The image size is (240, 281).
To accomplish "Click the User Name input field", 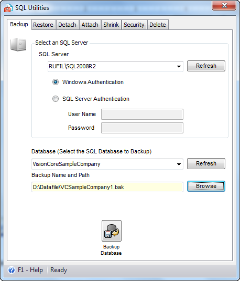I will [x=142, y=114].
